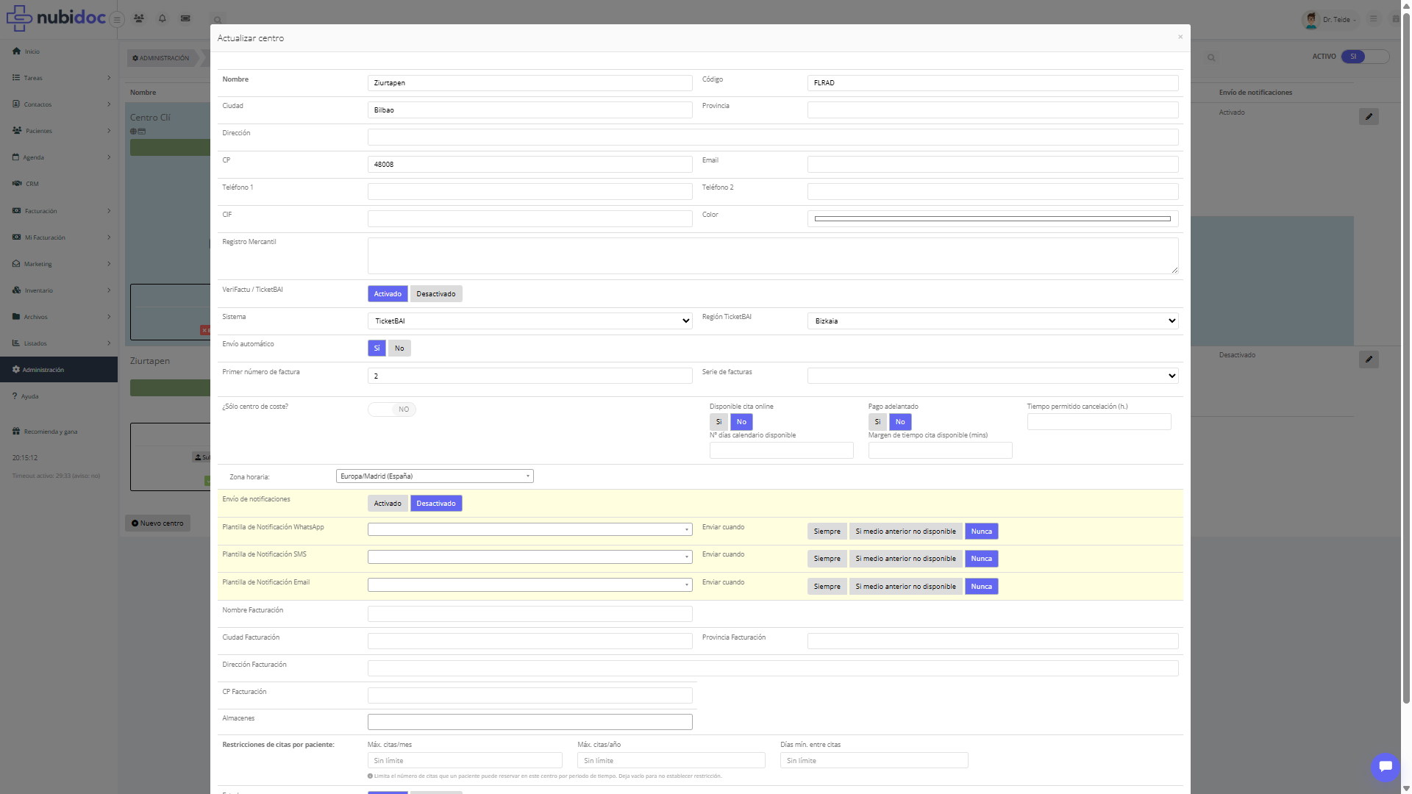The height and width of the screenshot is (794, 1412).
Task: Close the Actualizar centro dialog
Action: (1180, 37)
